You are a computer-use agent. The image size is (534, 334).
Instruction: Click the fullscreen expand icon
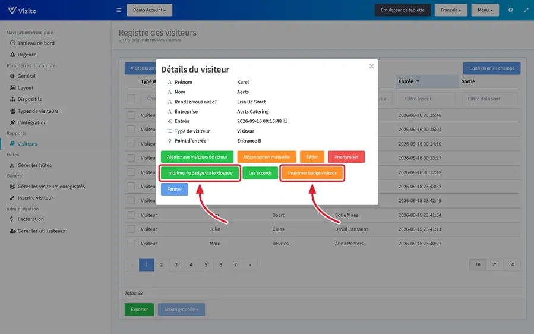(526, 10)
